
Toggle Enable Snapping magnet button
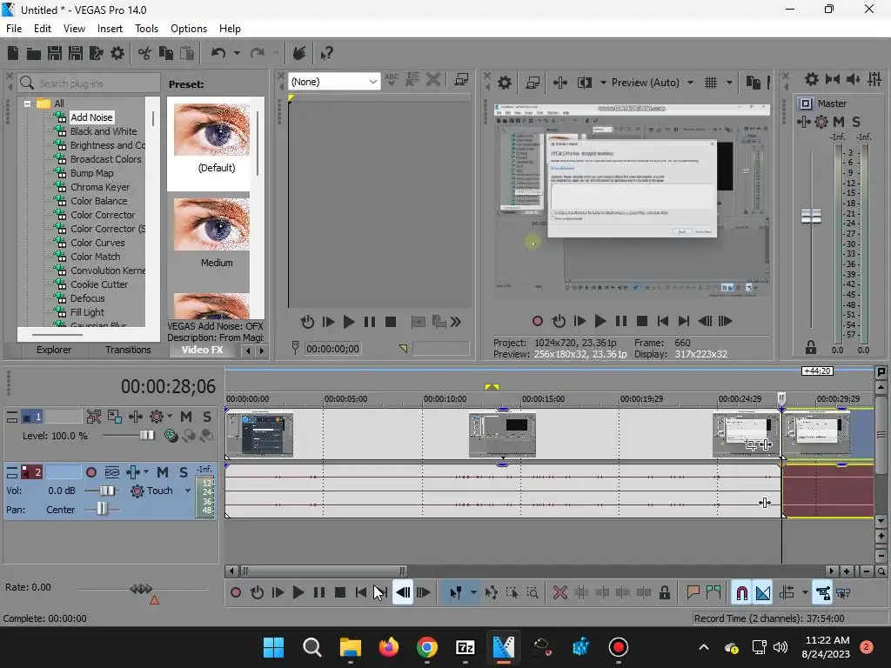tap(741, 593)
